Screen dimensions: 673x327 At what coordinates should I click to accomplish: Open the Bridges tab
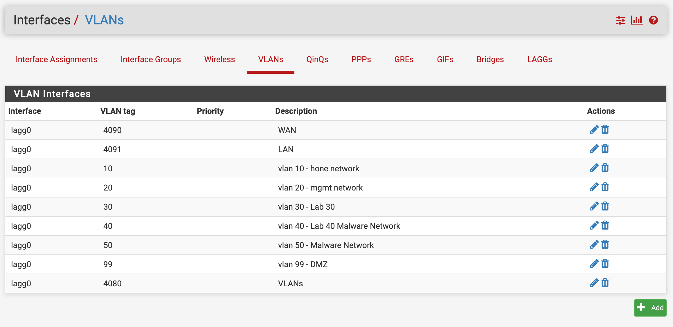pyautogui.click(x=490, y=59)
